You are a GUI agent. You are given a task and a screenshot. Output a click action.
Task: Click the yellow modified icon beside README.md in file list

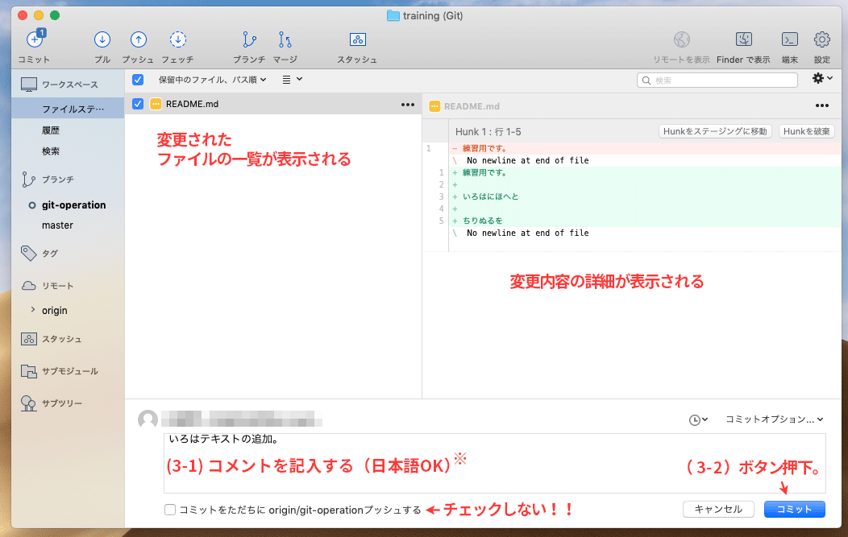tap(156, 104)
